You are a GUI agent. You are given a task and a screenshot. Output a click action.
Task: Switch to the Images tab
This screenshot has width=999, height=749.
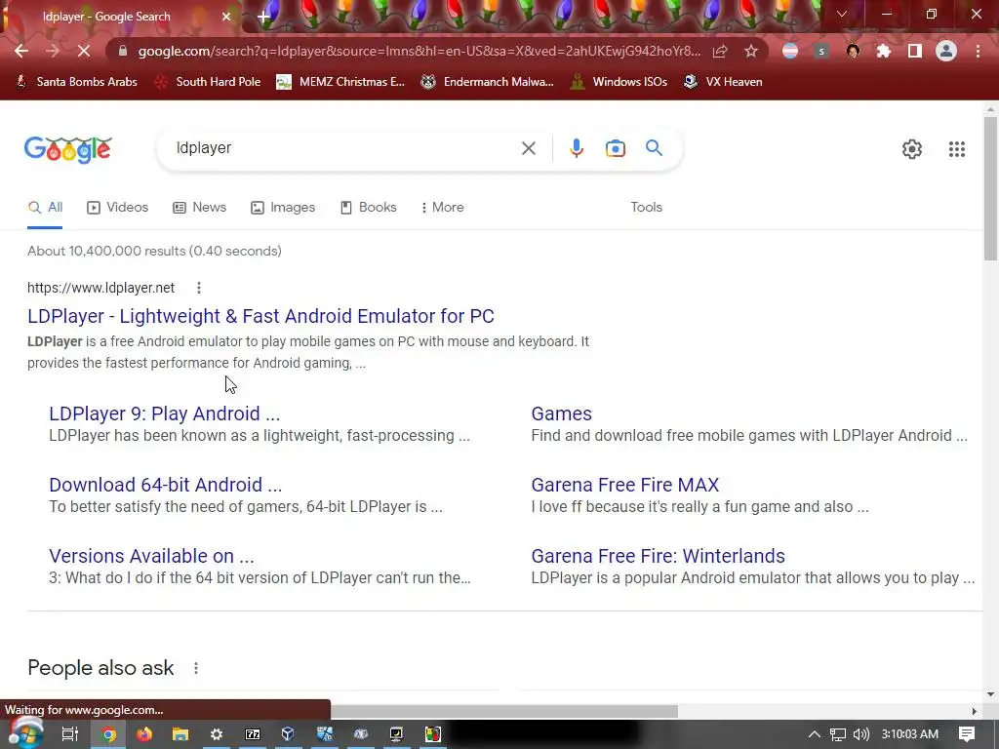tap(284, 208)
